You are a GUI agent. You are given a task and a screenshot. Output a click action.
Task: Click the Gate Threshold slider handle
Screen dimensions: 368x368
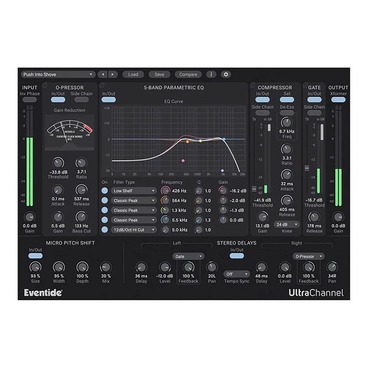(x=307, y=168)
